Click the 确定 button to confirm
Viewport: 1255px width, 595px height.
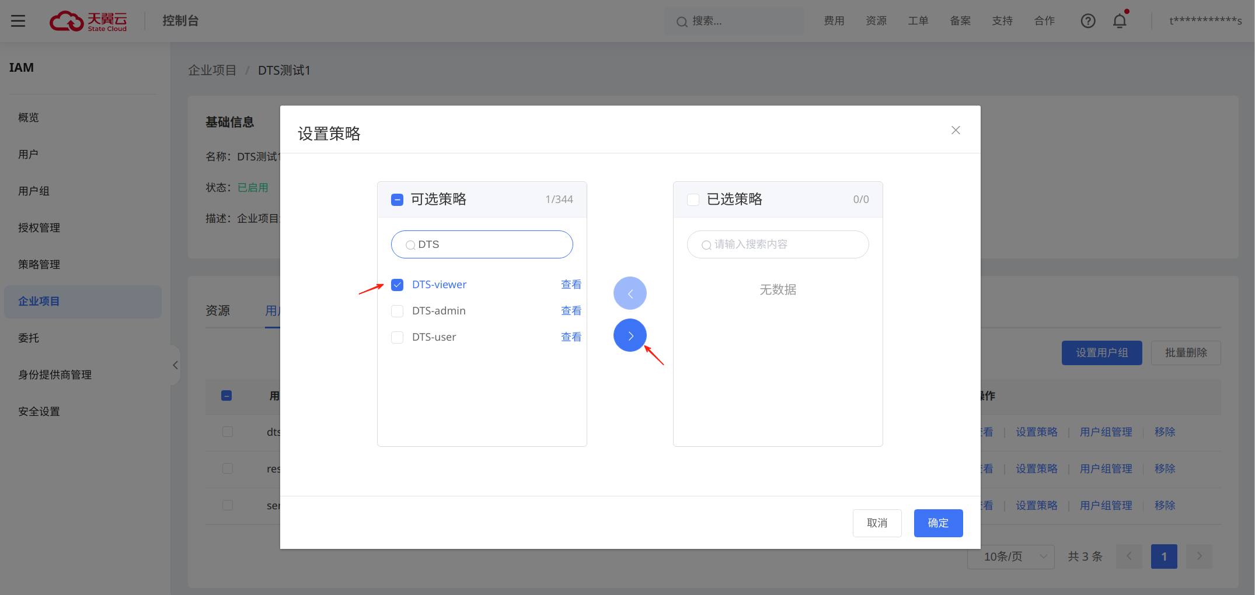[x=938, y=523]
